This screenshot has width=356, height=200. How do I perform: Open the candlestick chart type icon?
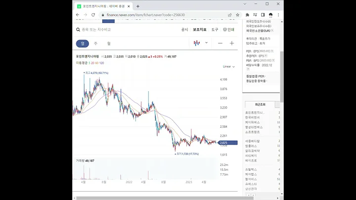(197, 43)
